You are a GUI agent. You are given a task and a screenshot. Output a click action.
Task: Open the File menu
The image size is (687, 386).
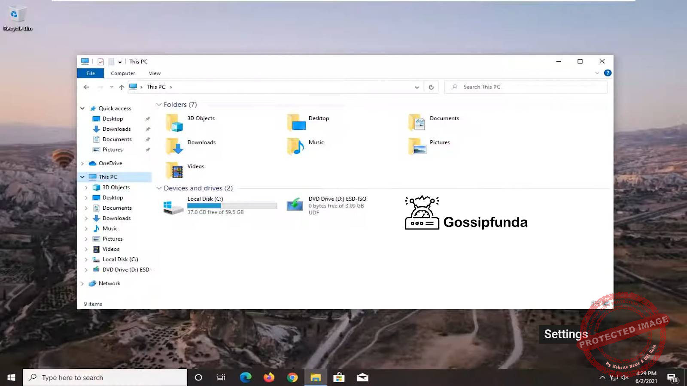[x=90, y=73]
